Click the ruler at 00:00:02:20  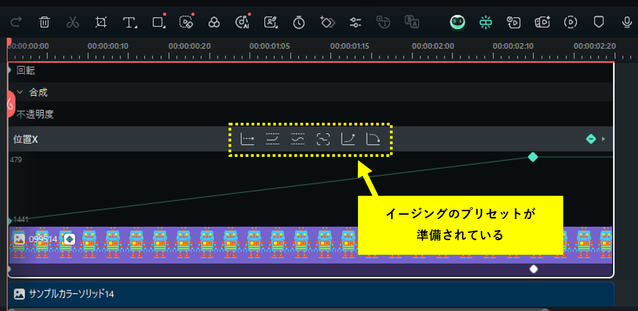pos(595,45)
